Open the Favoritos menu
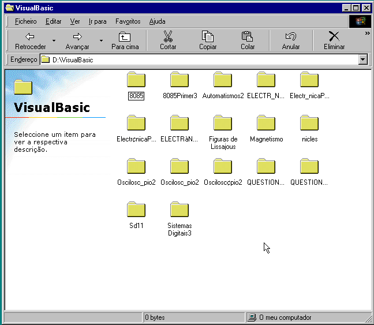374x325 pixels. click(128, 21)
